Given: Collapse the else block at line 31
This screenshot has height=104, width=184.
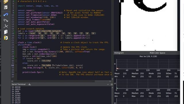Looking at the screenshot, I should click(16, 63).
